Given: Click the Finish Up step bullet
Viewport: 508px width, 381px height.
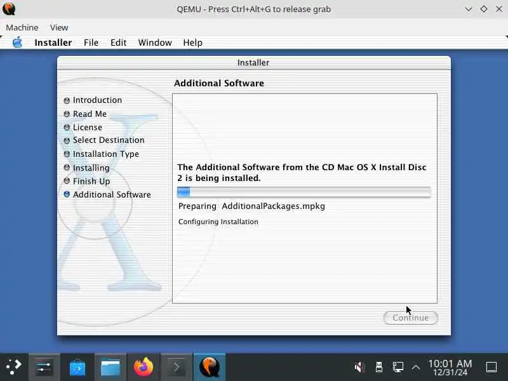Looking at the screenshot, I should click(x=67, y=181).
